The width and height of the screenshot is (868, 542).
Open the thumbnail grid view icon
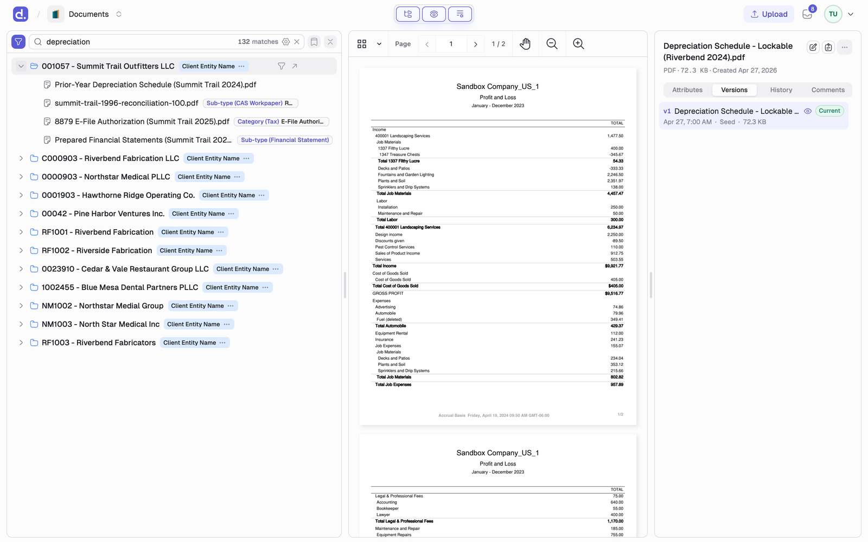tap(362, 44)
